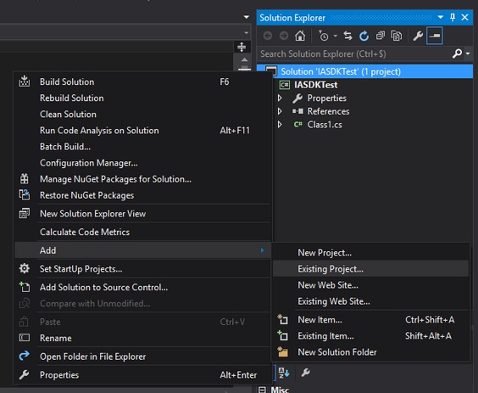
Task: Click the Back arrow in Solution Explorer toolbar
Action: 268,36
